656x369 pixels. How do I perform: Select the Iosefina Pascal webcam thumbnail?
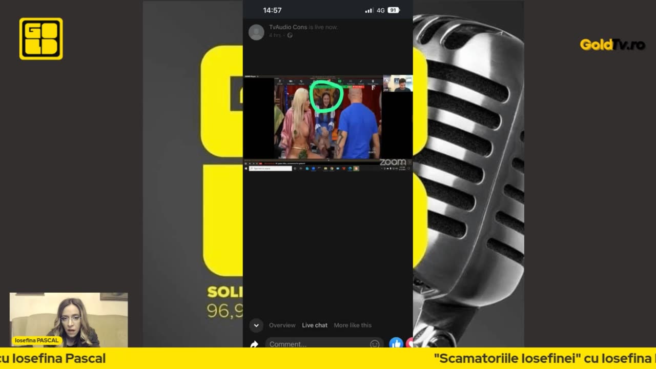(x=69, y=320)
